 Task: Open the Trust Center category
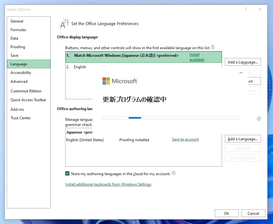click(x=20, y=118)
